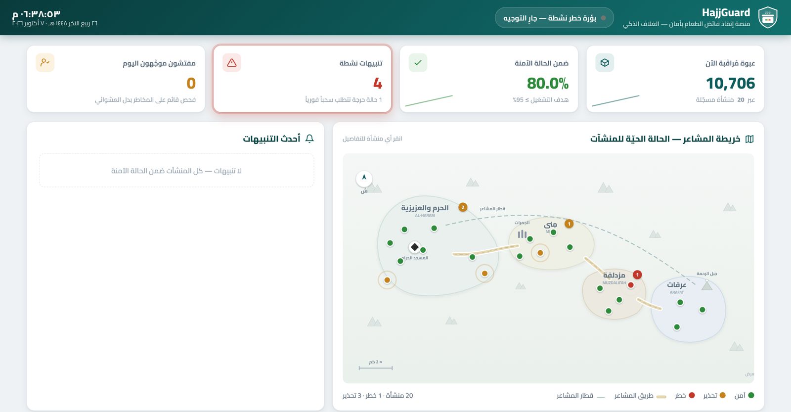Image resolution: width=791 pixels, height=412 pixels.
Task: Click the HajjGuard shield logo
Action: click(x=768, y=18)
